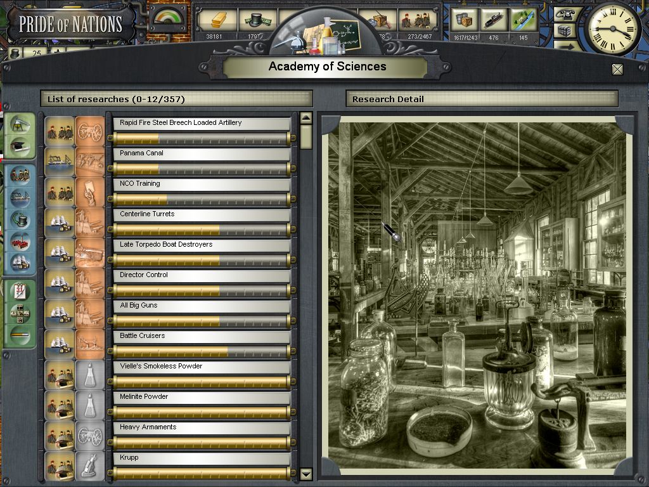Click the hand-with-card icon for NCO Training
Image resolution: width=649 pixels, height=487 pixels.
click(89, 192)
